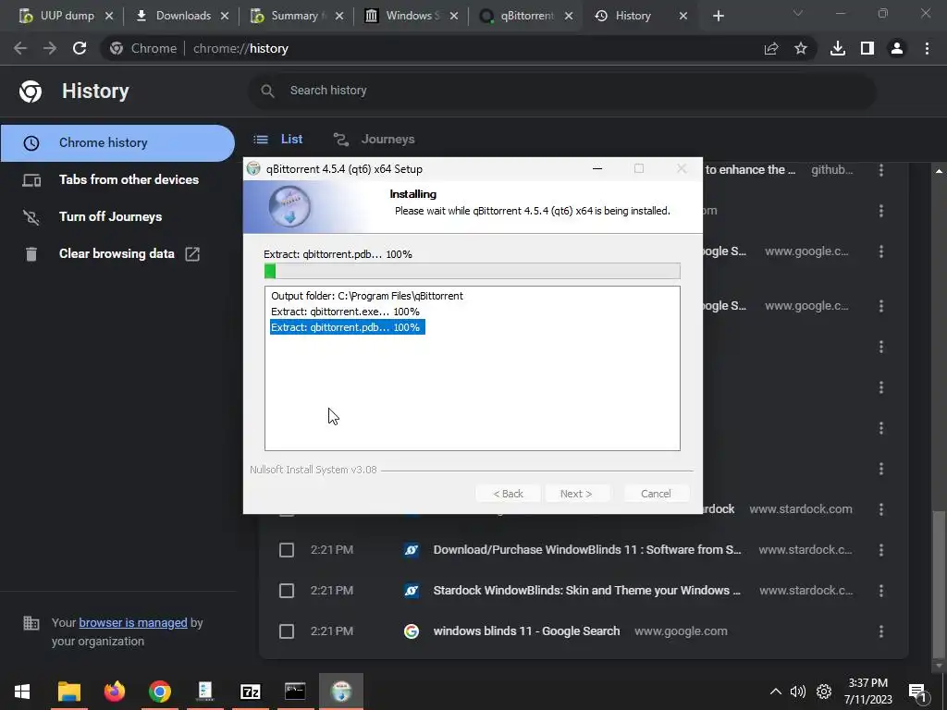Click the Next button in Setup
Screen dimensions: 947x710
576,494
